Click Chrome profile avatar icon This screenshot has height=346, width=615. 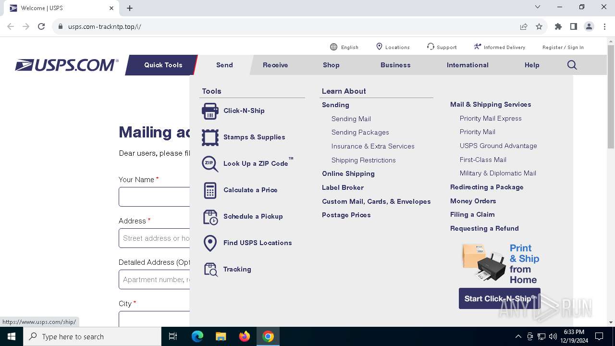click(589, 26)
